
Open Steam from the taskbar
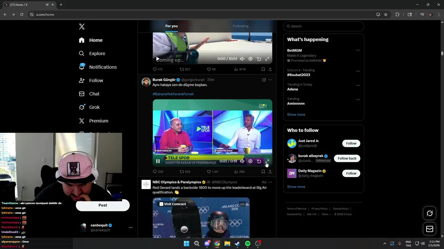(237, 243)
